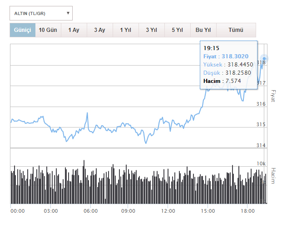This screenshot has height=225, width=282.
Task: Switch to the 1 Ay range tab
Action: [74, 30]
